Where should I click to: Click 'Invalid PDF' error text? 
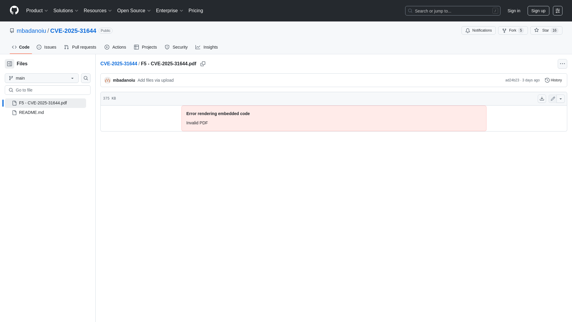pos(197,123)
